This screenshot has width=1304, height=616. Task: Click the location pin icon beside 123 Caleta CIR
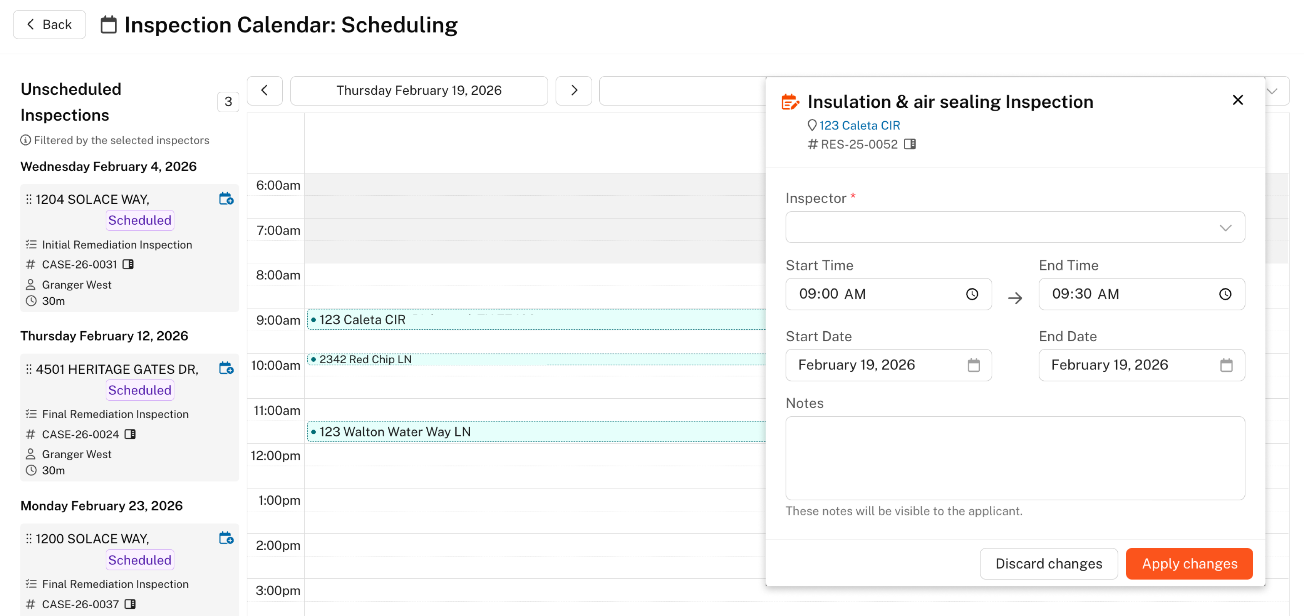(813, 125)
